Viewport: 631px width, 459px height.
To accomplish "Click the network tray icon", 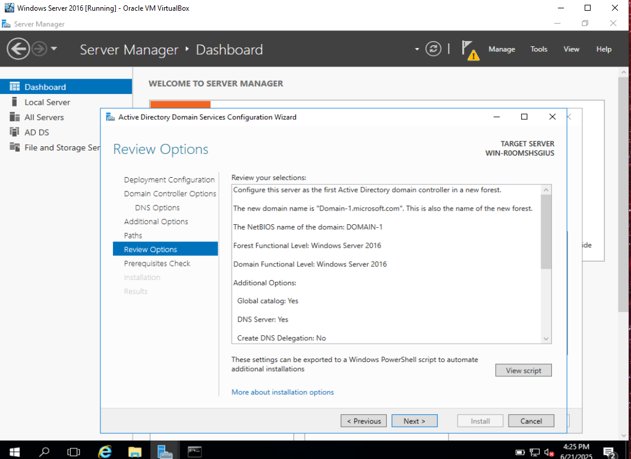I will 534,452.
